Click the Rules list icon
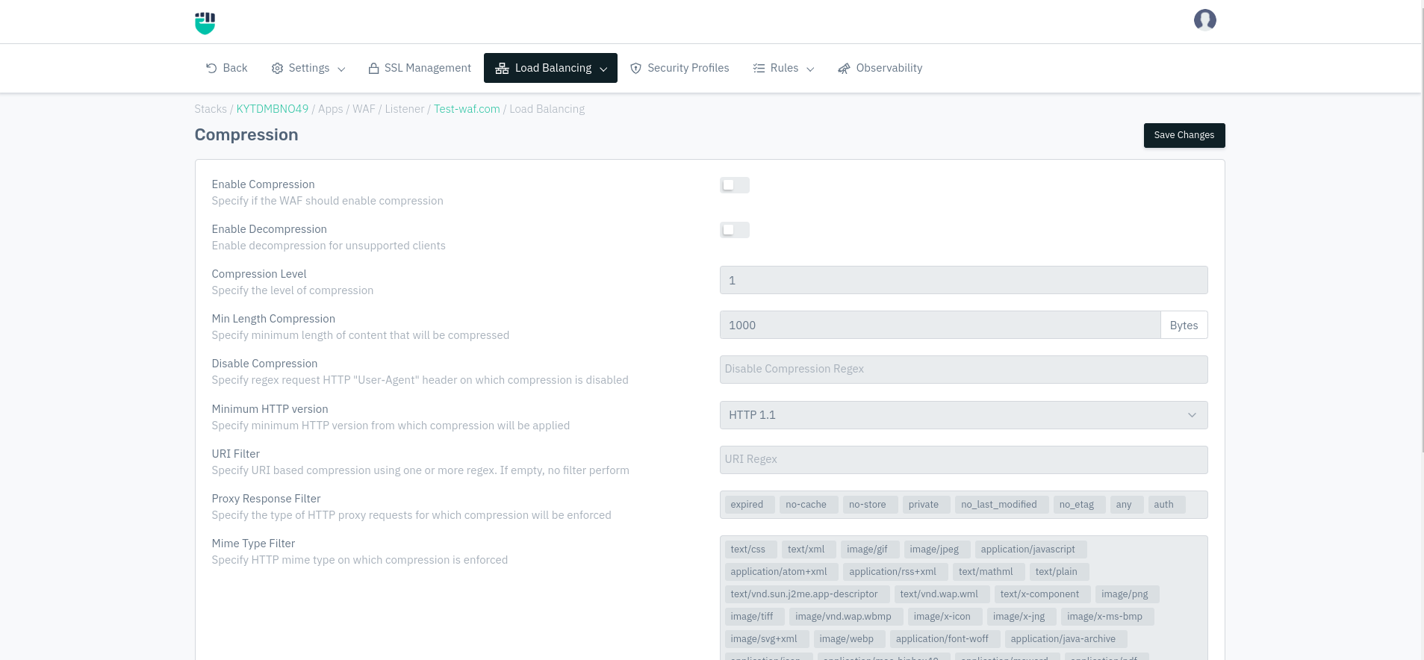 coord(759,68)
